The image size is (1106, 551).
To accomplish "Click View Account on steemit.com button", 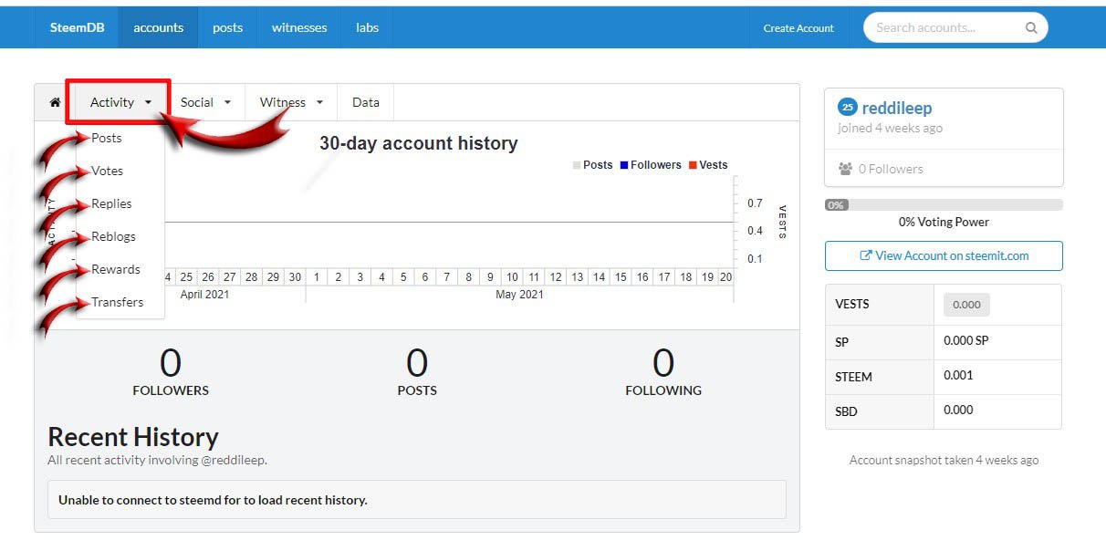I will coord(944,255).
